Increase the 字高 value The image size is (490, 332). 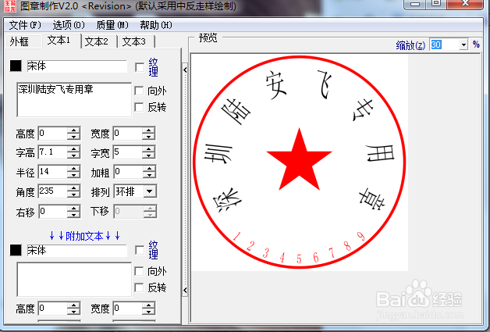73,149
